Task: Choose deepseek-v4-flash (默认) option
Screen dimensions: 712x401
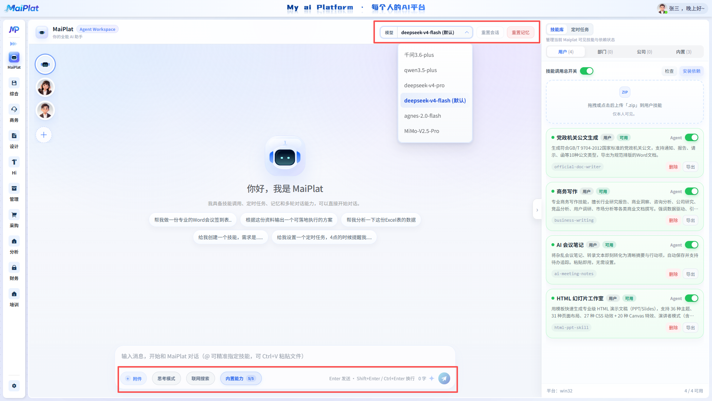Action: click(435, 101)
